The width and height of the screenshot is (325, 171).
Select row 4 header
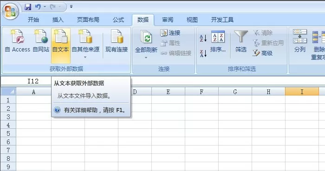click(8, 125)
